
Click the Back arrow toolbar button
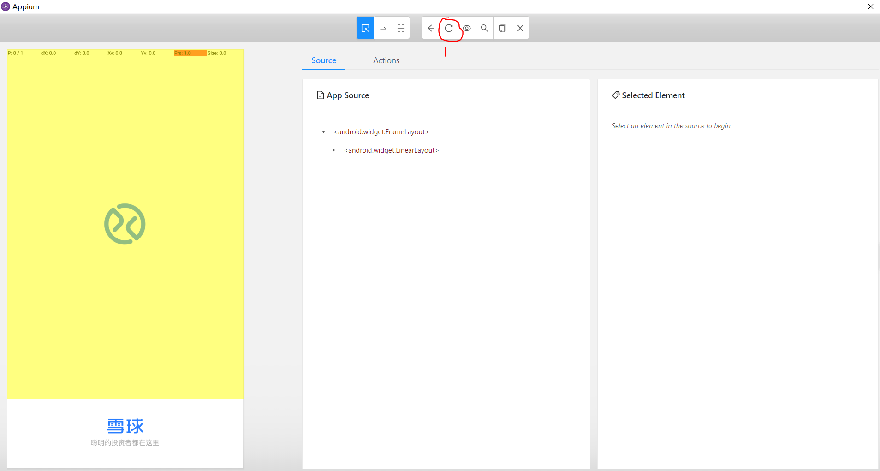430,28
